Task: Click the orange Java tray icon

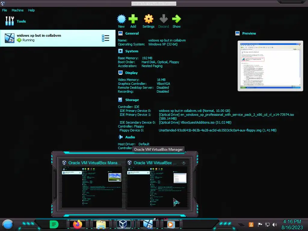Action: (251, 224)
